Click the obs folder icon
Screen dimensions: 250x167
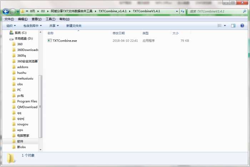[14, 84]
